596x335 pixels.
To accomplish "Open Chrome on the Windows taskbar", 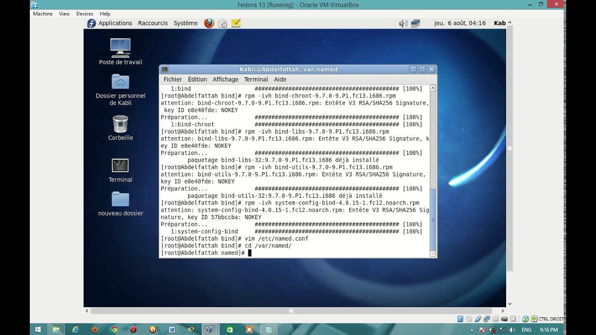I will coord(114,329).
